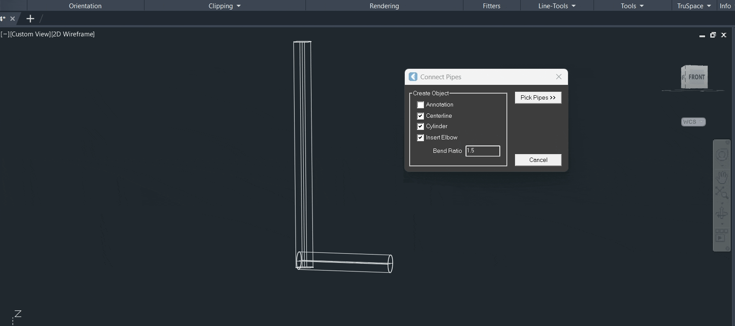Image resolution: width=735 pixels, height=326 pixels.
Task: Uncheck the Centerline option
Action: 420,116
